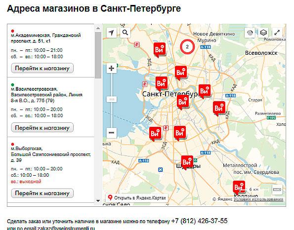Image resolution: width=294 pixels, height=230 pixels.
Task: Select store marker on the Санкт-Петербург label
Action: click(183, 102)
